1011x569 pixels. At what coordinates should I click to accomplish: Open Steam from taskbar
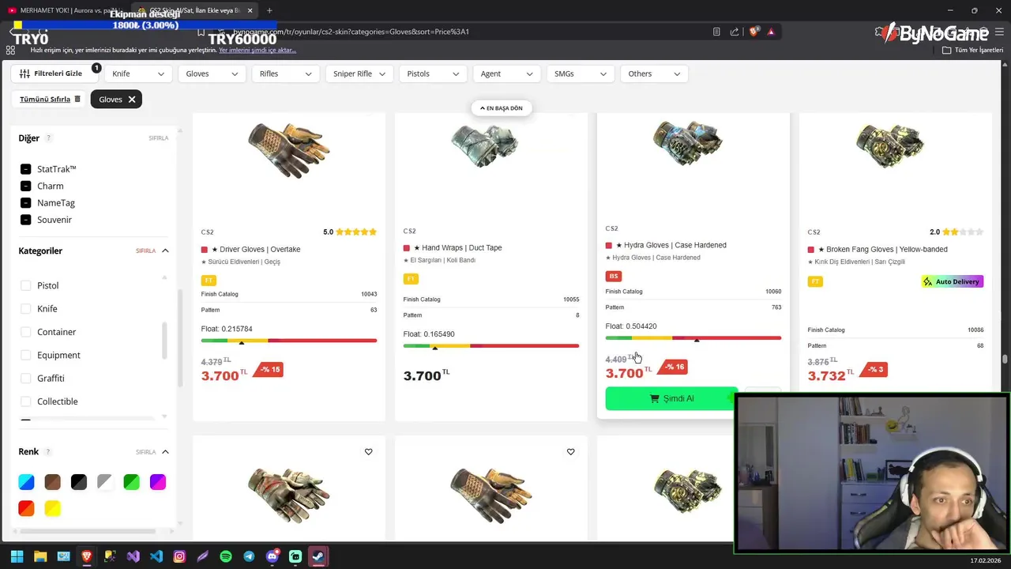click(x=318, y=556)
